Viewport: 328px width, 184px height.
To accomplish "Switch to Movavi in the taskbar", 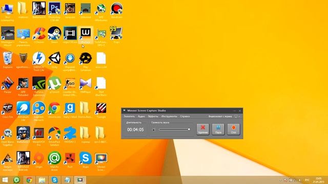I will click(80, 180).
